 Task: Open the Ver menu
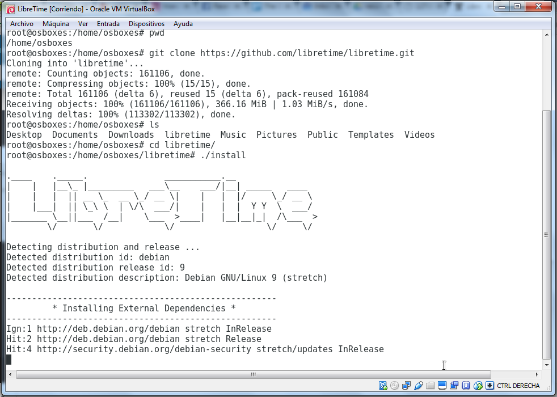click(83, 24)
